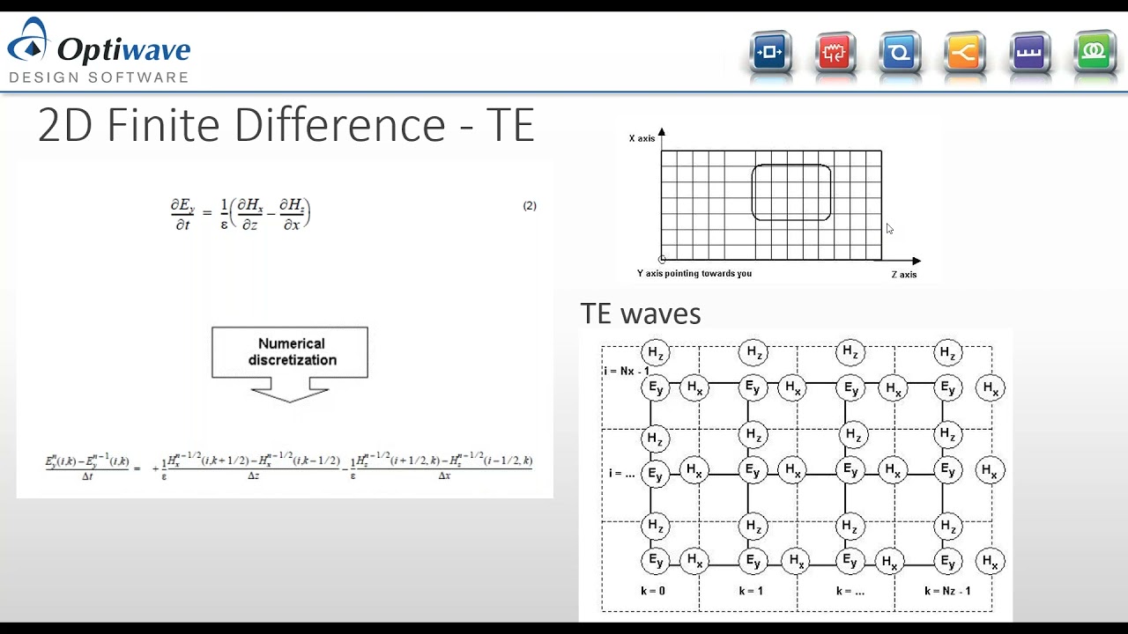Click the Optiwave Design Software logo
The image size is (1128, 634).
click(99, 51)
